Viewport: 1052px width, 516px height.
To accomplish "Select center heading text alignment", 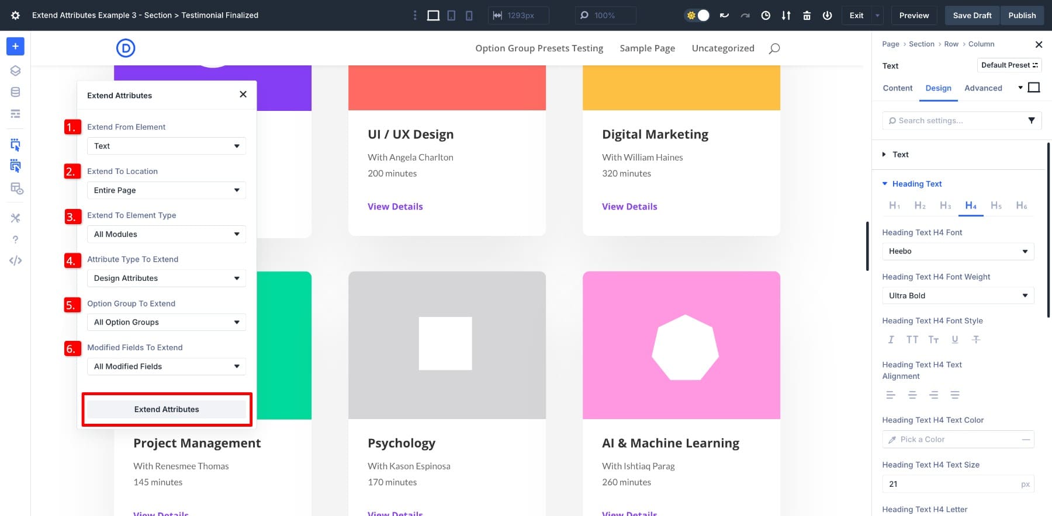I will 912,395.
